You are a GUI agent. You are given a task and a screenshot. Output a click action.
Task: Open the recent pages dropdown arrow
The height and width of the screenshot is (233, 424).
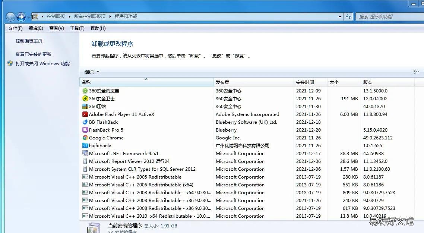(x=28, y=17)
